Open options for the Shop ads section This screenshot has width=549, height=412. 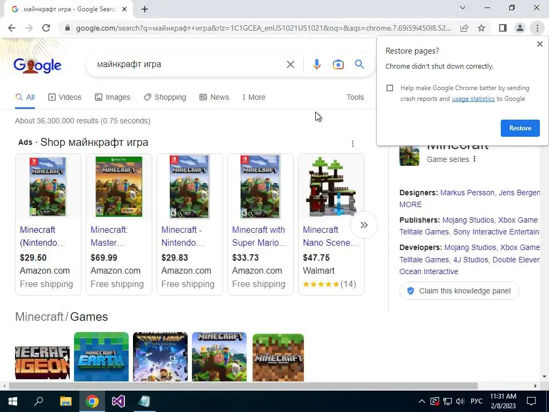pos(353,144)
